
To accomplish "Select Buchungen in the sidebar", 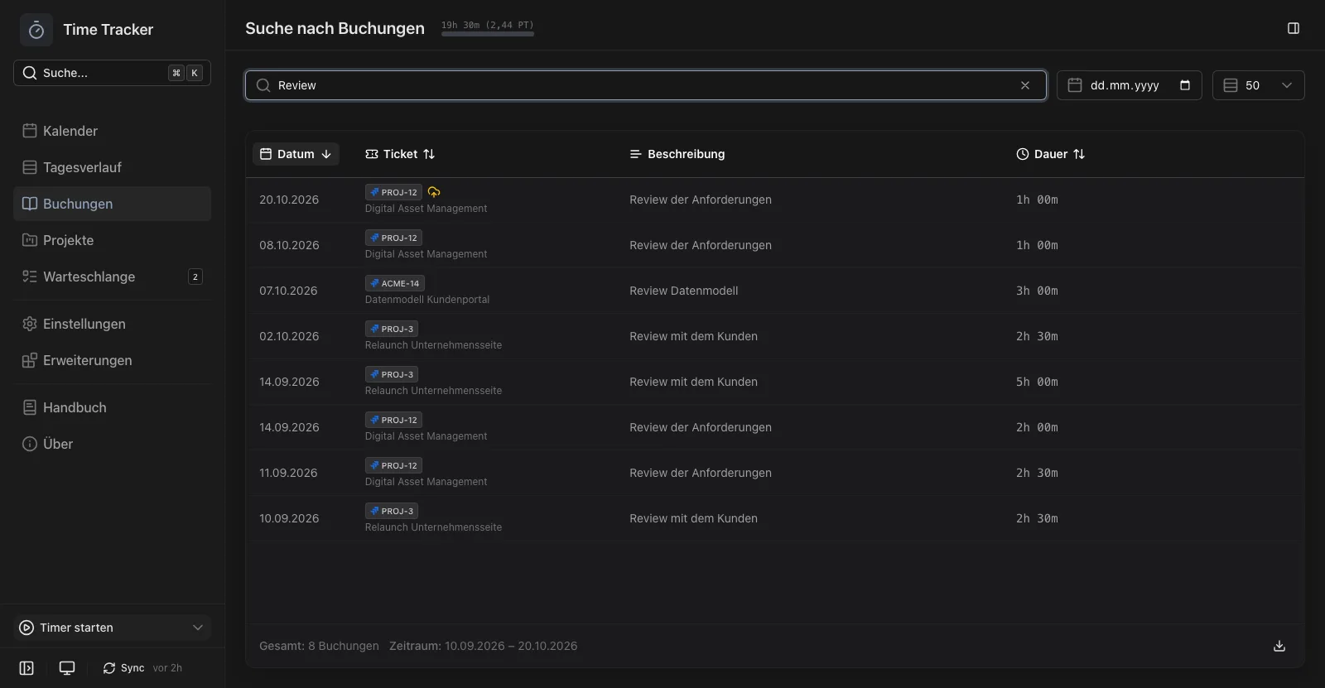I will pos(112,204).
